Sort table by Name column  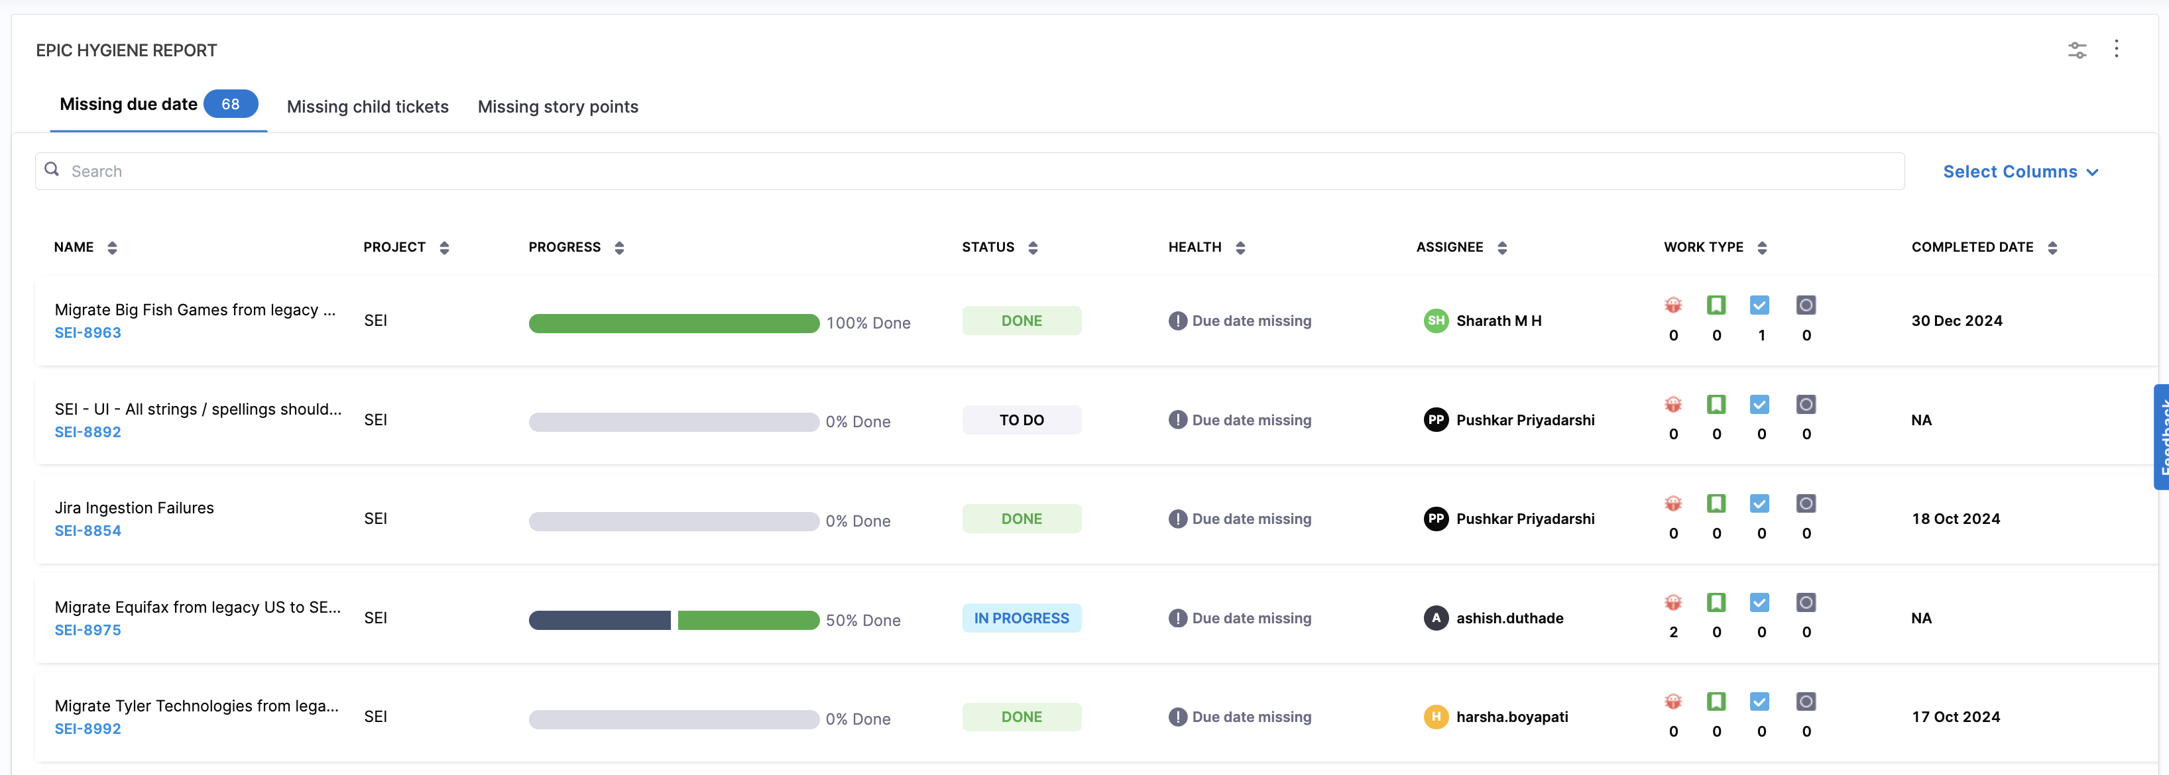112,247
